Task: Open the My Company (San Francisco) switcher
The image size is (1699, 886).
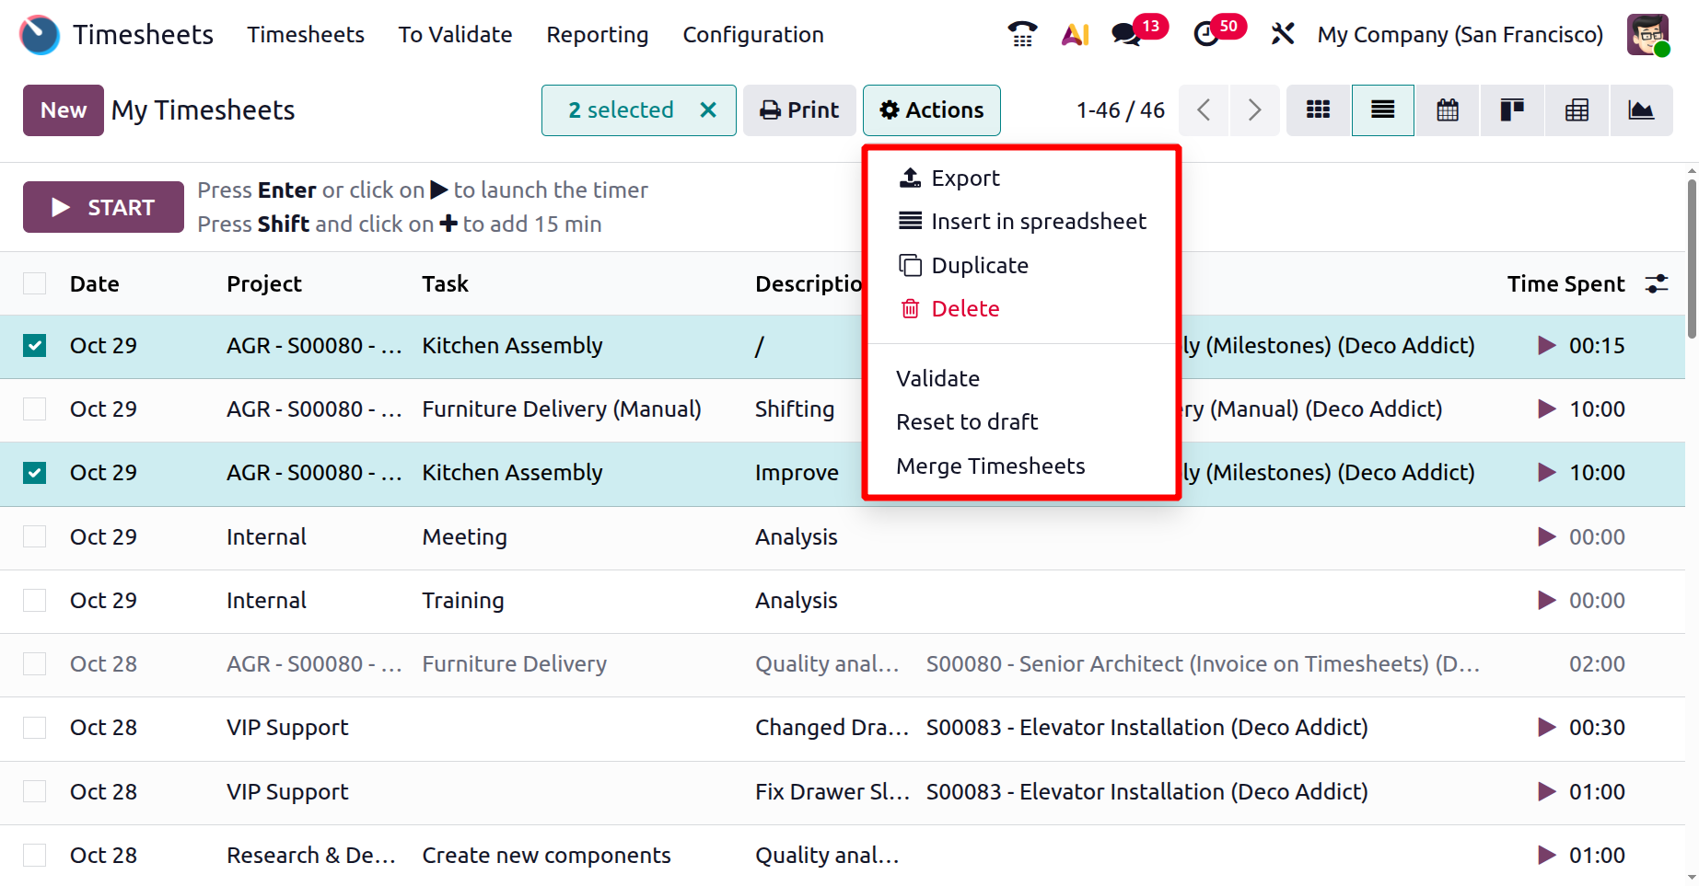Action: (x=1460, y=35)
